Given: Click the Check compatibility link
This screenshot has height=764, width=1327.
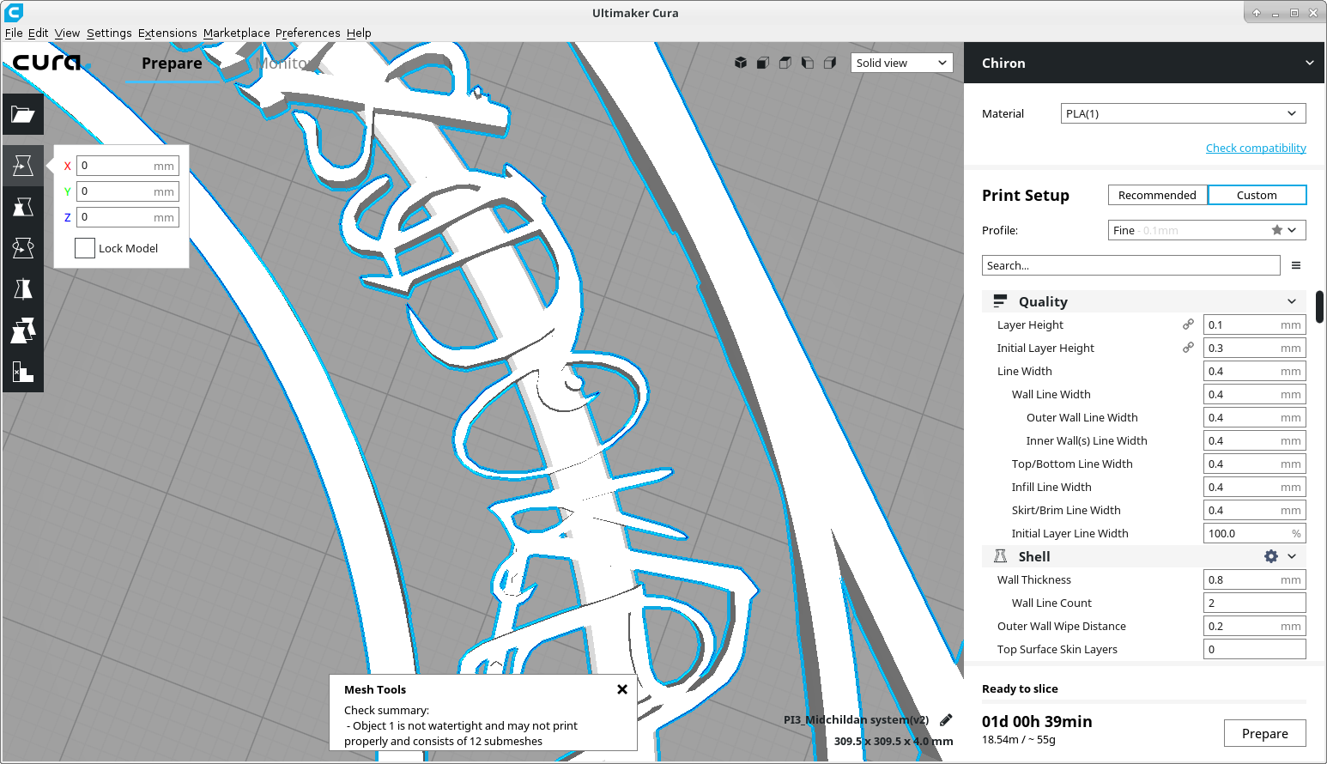Looking at the screenshot, I should point(1256,148).
